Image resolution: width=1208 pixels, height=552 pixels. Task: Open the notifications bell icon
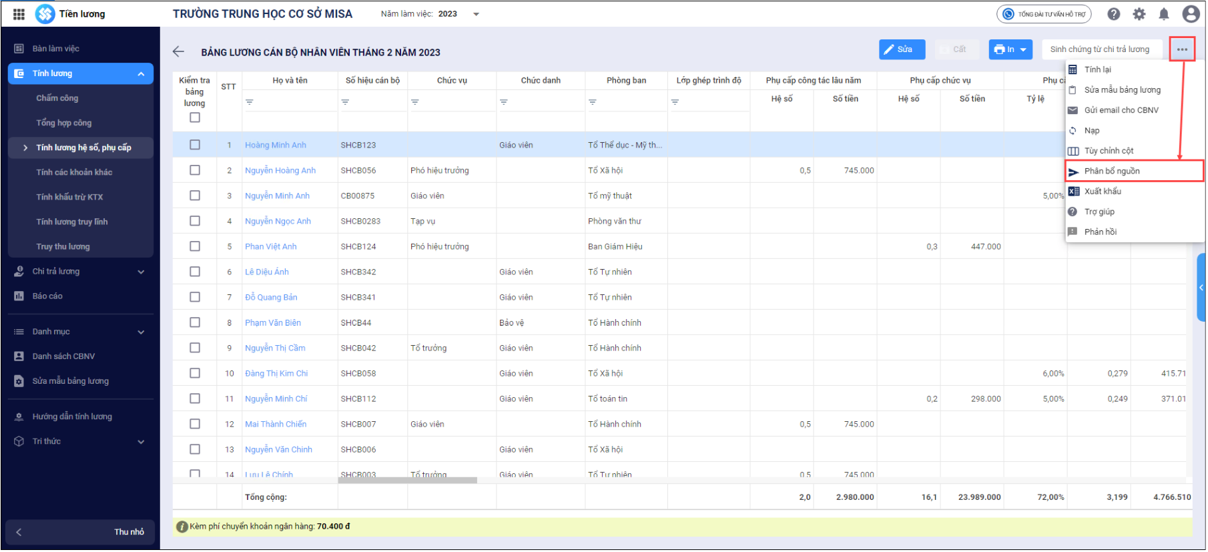point(1164,14)
